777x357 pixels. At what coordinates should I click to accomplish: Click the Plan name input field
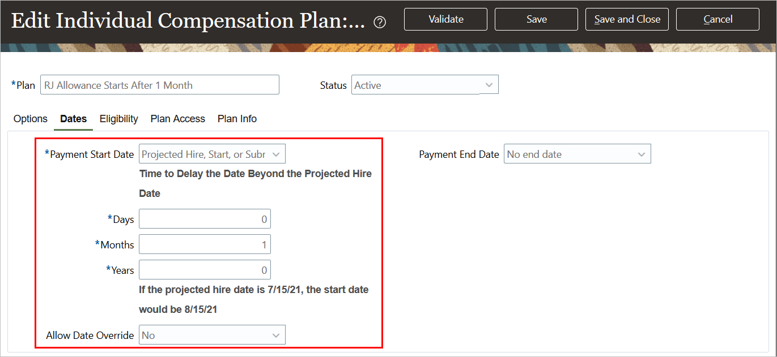[x=159, y=85]
